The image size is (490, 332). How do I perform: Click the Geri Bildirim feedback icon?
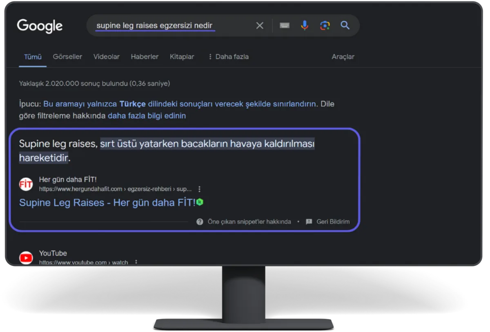pos(309,222)
